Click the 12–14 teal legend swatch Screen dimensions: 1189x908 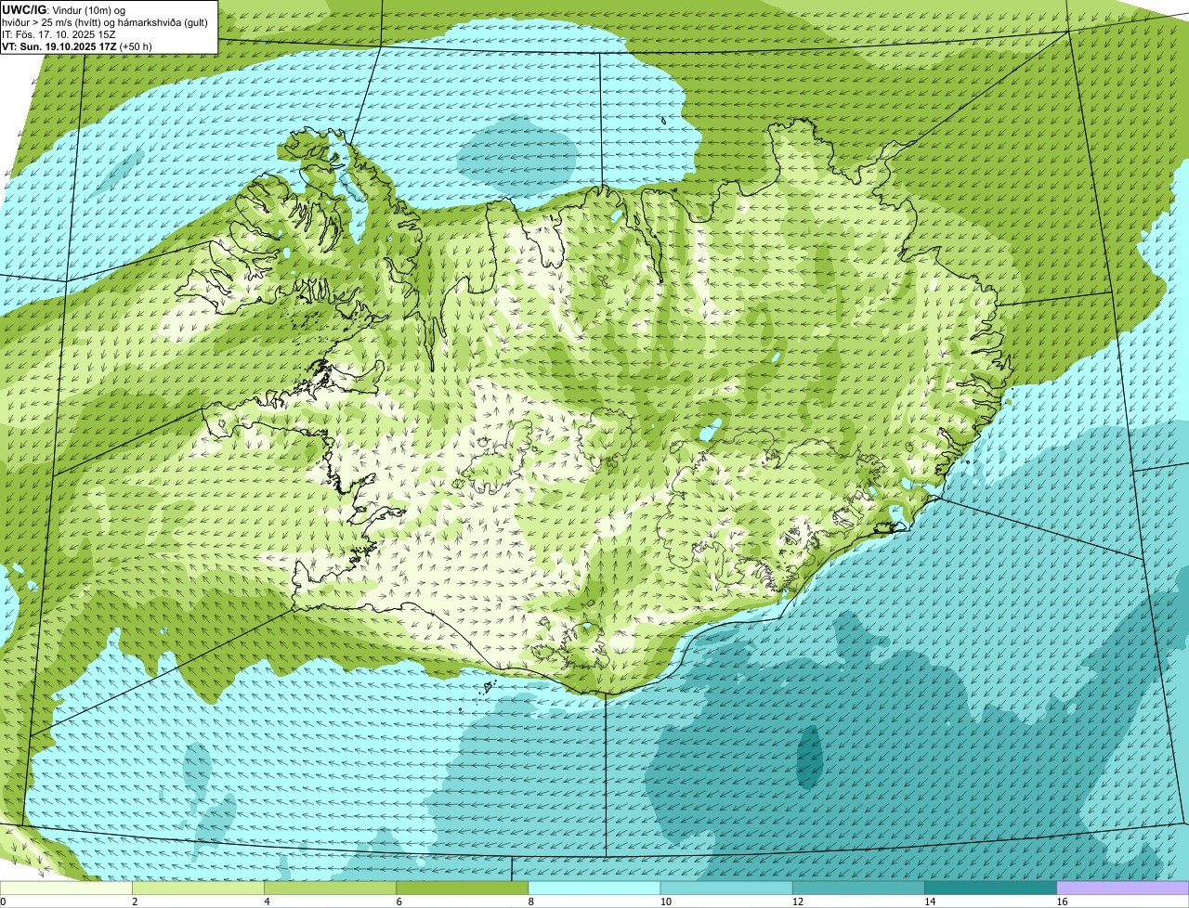point(858,889)
